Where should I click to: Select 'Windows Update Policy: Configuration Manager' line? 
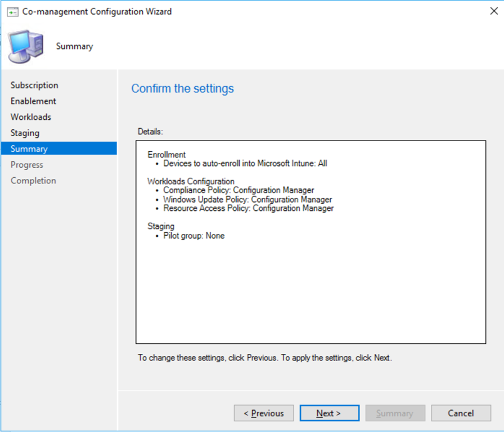coord(247,200)
